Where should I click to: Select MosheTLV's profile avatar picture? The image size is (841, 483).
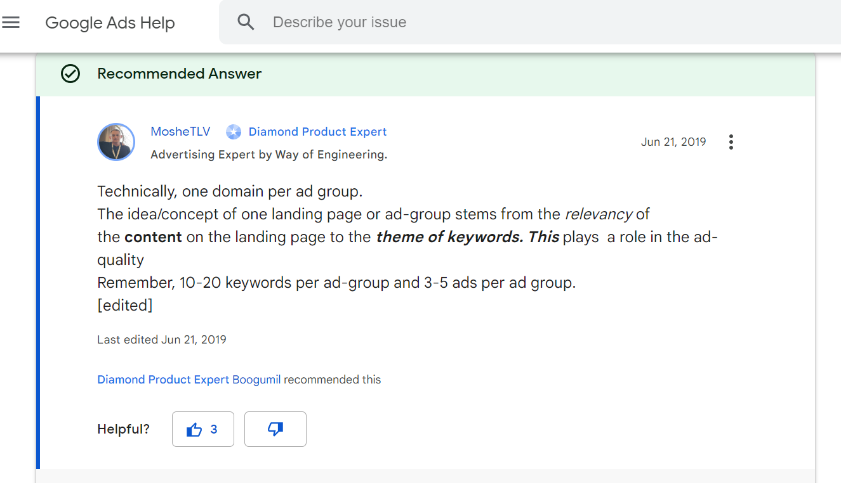116,142
